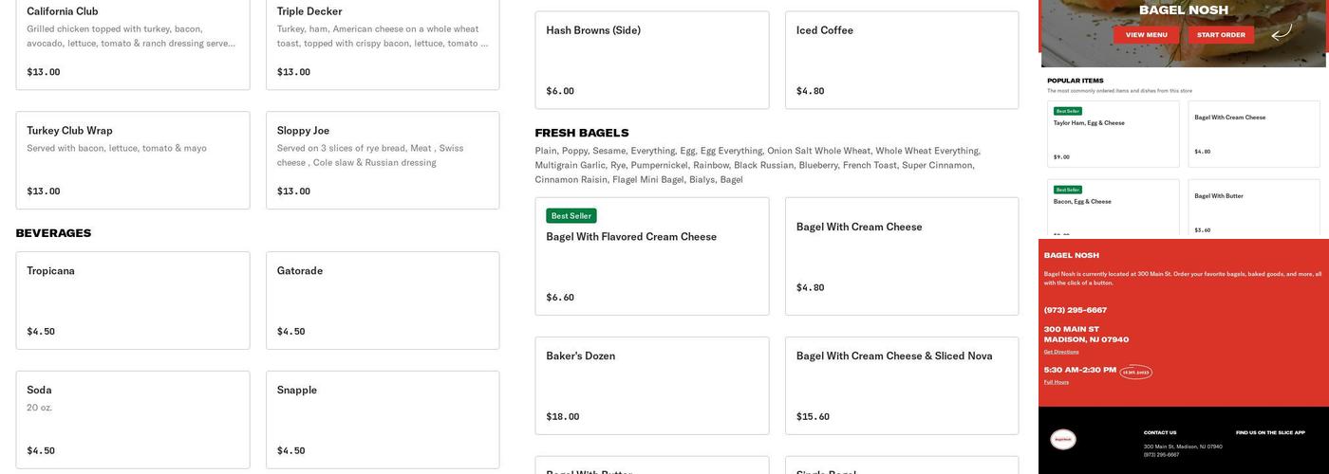Choose the Iced Coffee item
This screenshot has height=474, width=1329.
pyautogui.click(x=902, y=60)
